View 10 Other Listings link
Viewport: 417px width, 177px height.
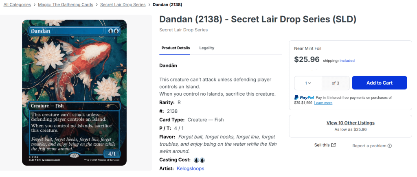(x=350, y=123)
